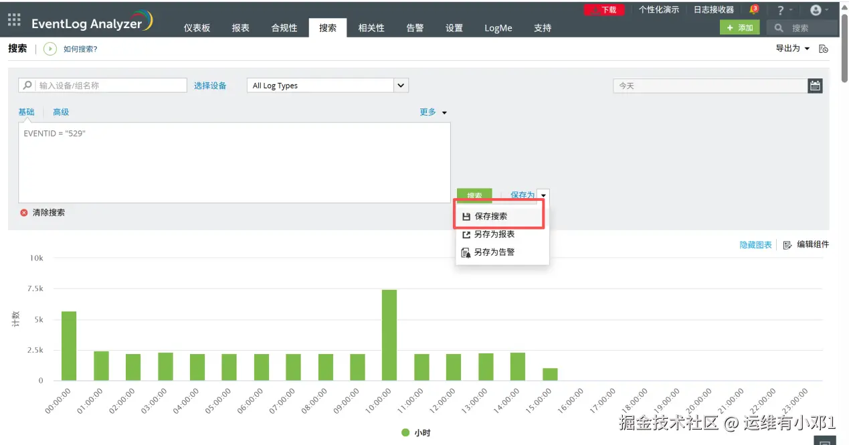
Task: Select the 基础 basic search tab
Action: coord(26,112)
